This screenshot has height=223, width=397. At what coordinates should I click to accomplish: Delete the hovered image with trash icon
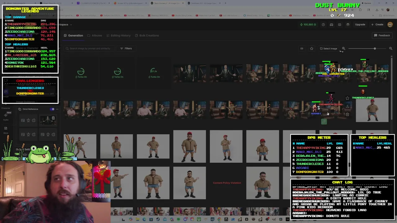pyautogui.click(x=347, y=114)
